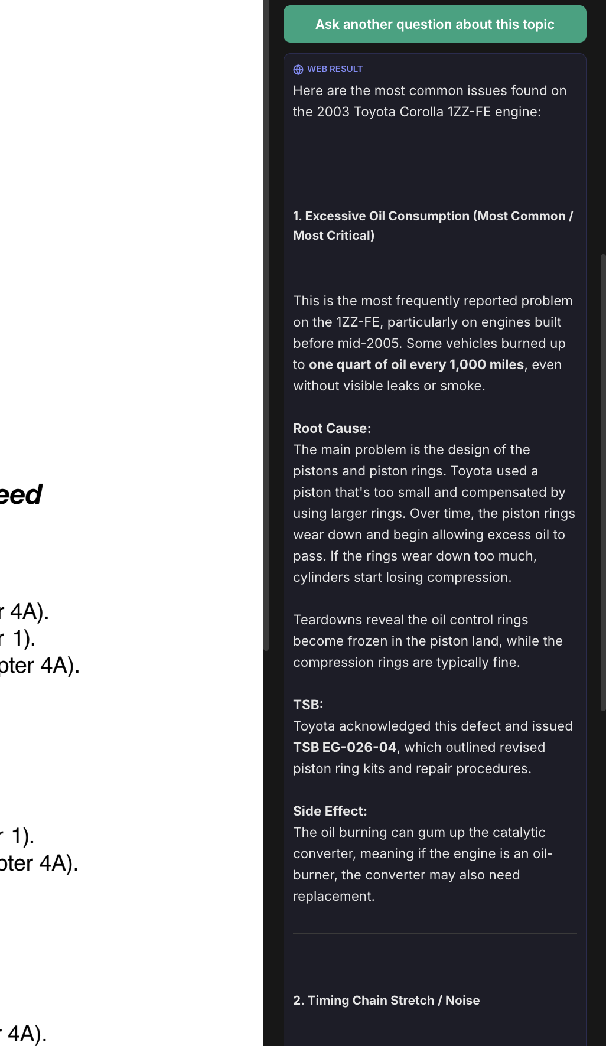Click paragraph beginning The main problem is

click(x=434, y=513)
